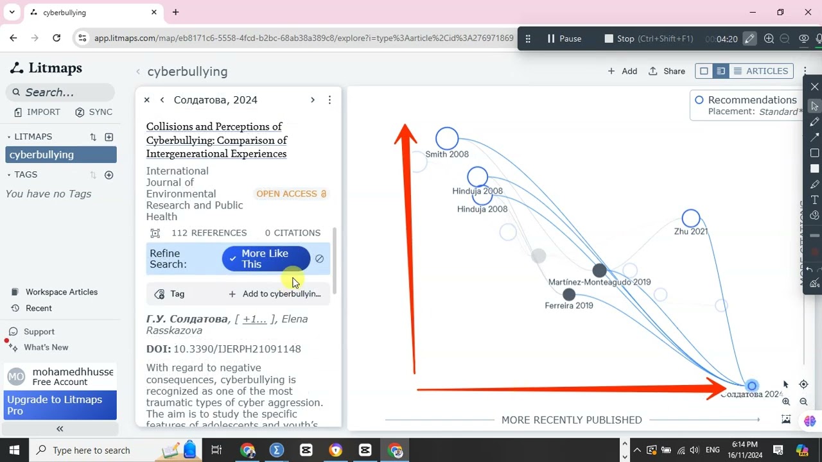Open the Import option

(37, 112)
